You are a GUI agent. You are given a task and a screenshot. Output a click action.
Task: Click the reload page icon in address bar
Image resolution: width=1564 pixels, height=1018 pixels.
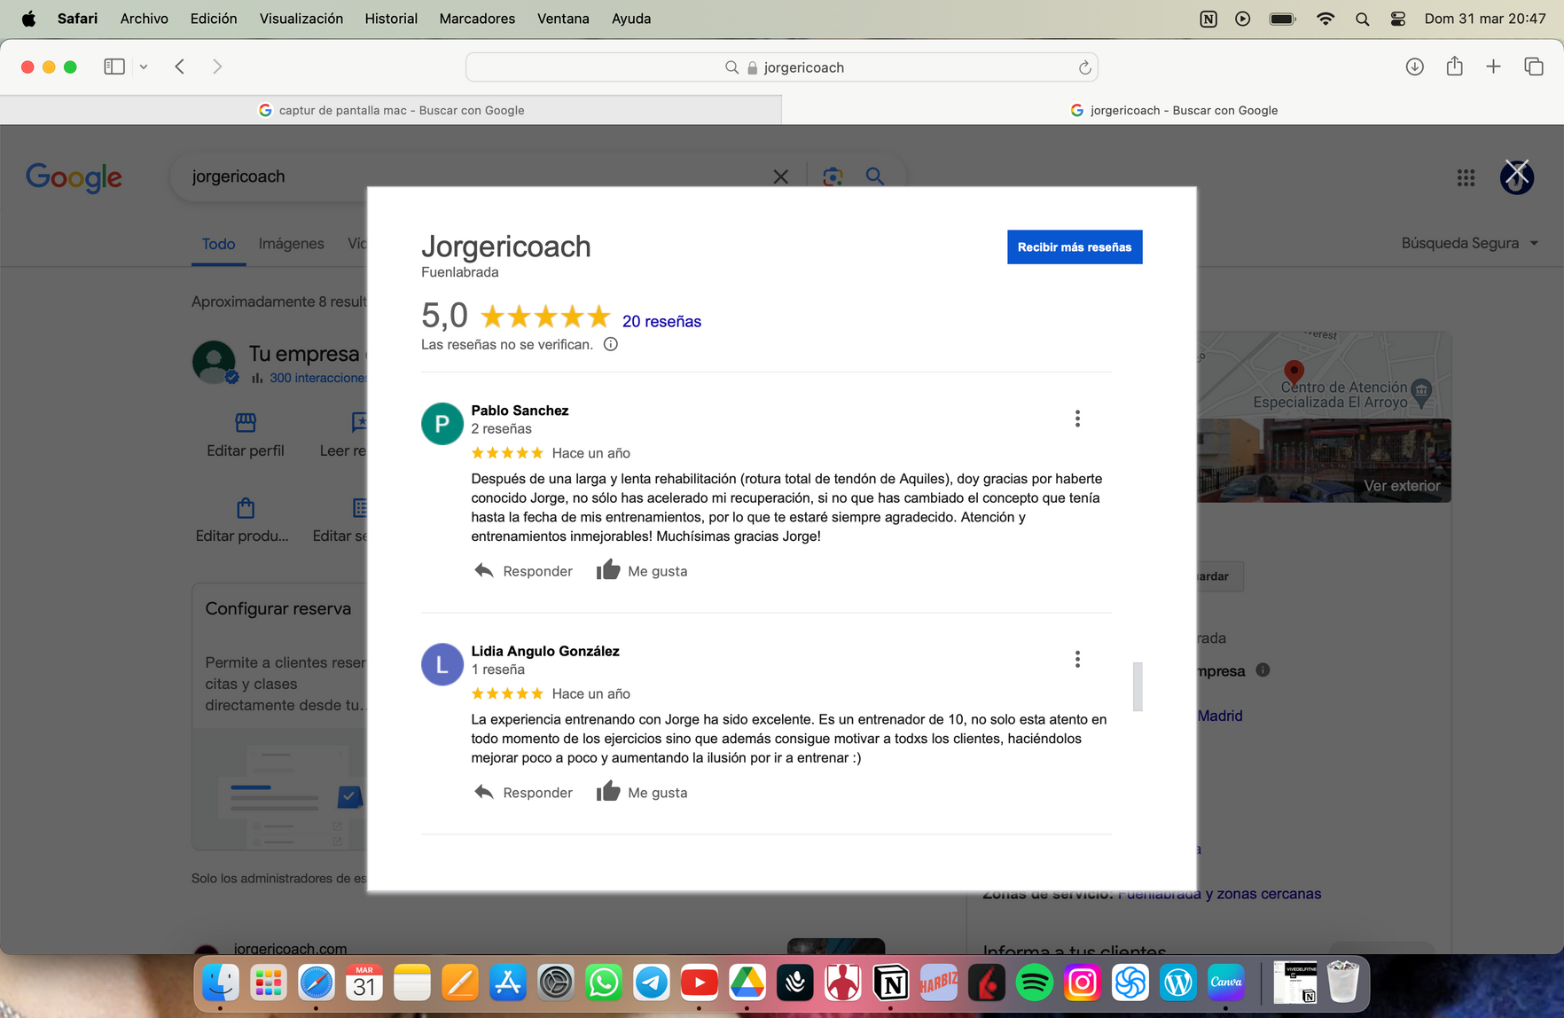tap(1083, 67)
